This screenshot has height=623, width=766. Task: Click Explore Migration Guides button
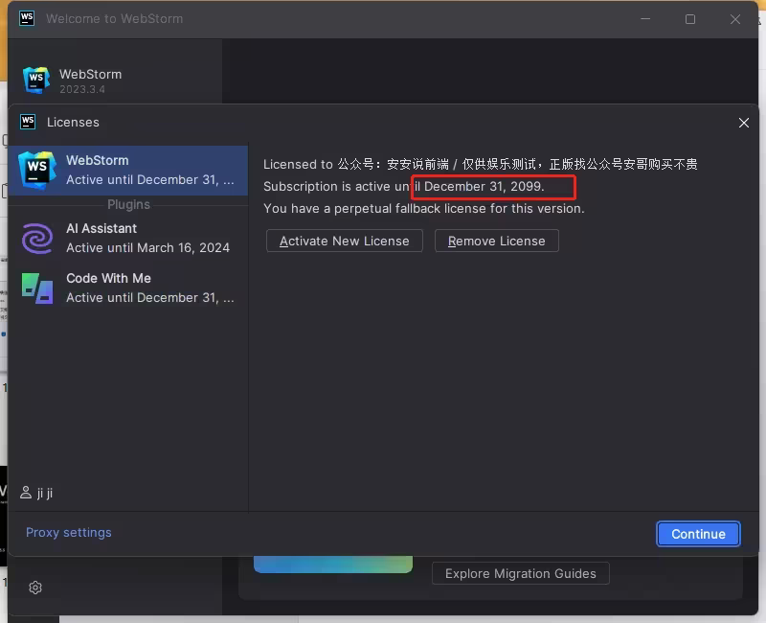point(521,573)
